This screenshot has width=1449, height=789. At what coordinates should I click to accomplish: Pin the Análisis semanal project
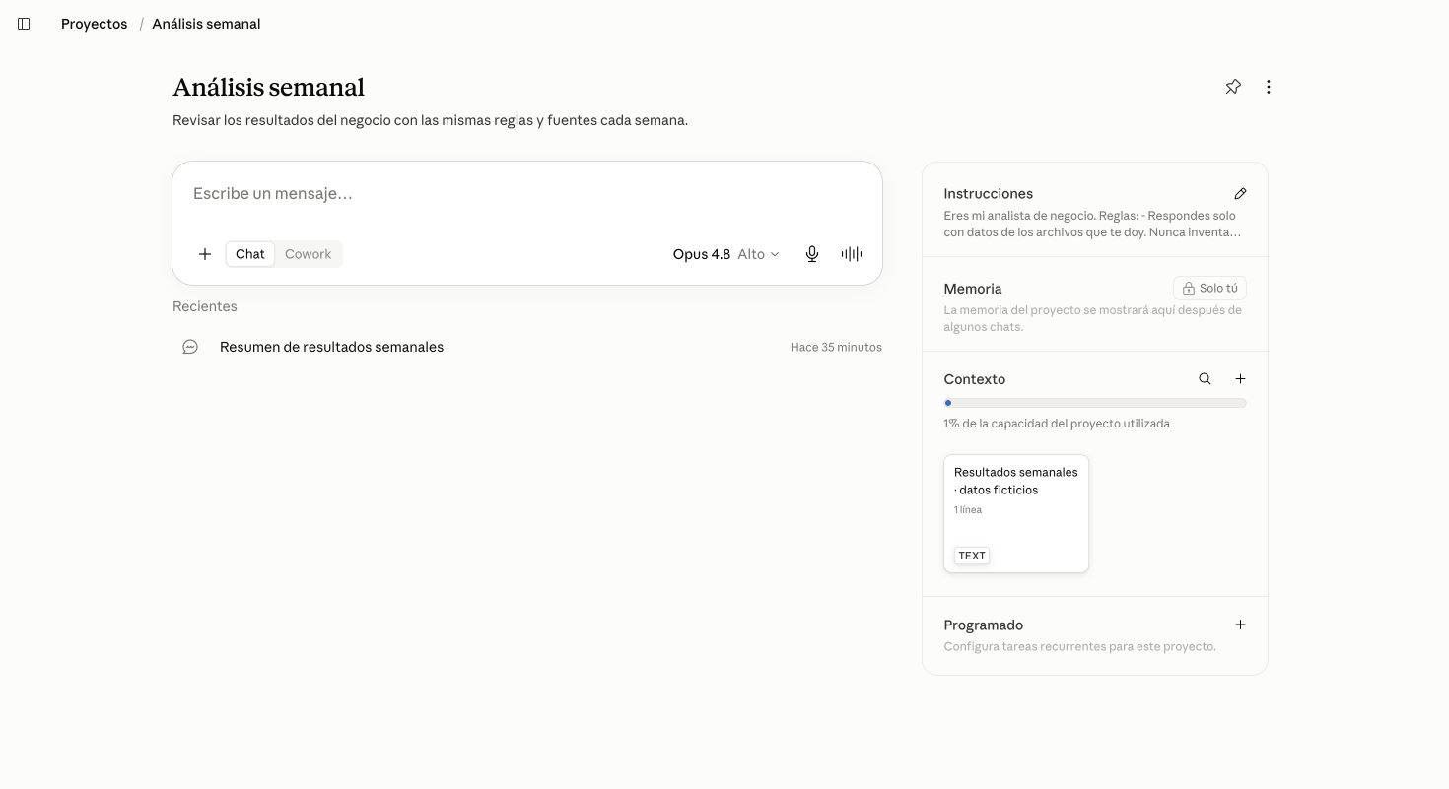coord(1233,87)
